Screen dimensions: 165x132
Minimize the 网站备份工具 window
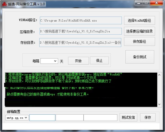tap(139, 3)
